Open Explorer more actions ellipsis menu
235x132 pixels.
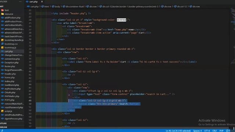[x=20, y=1]
